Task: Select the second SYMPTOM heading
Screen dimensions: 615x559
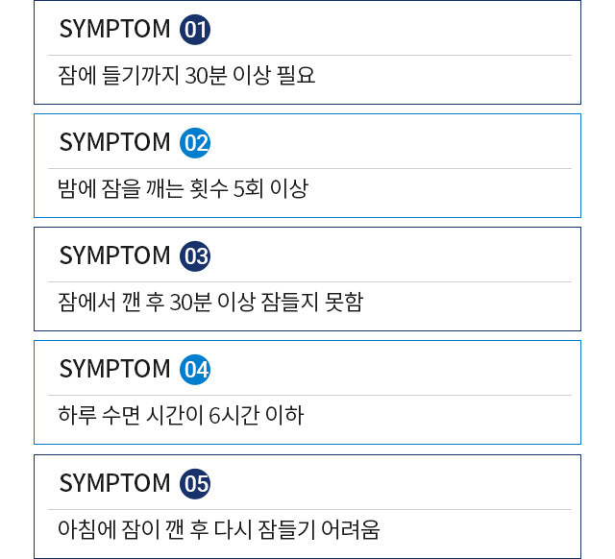Action: [x=114, y=143]
